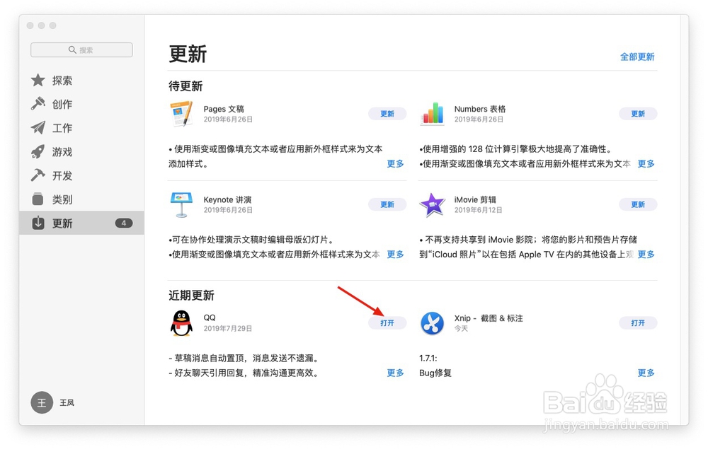Open the 游戏 sidebar section
Viewport: 708px width, 449px height.
click(x=81, y=152)
